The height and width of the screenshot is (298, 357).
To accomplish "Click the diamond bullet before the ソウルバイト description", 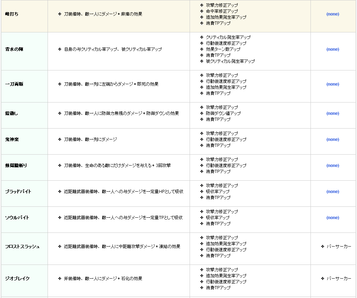I will 60,218.
